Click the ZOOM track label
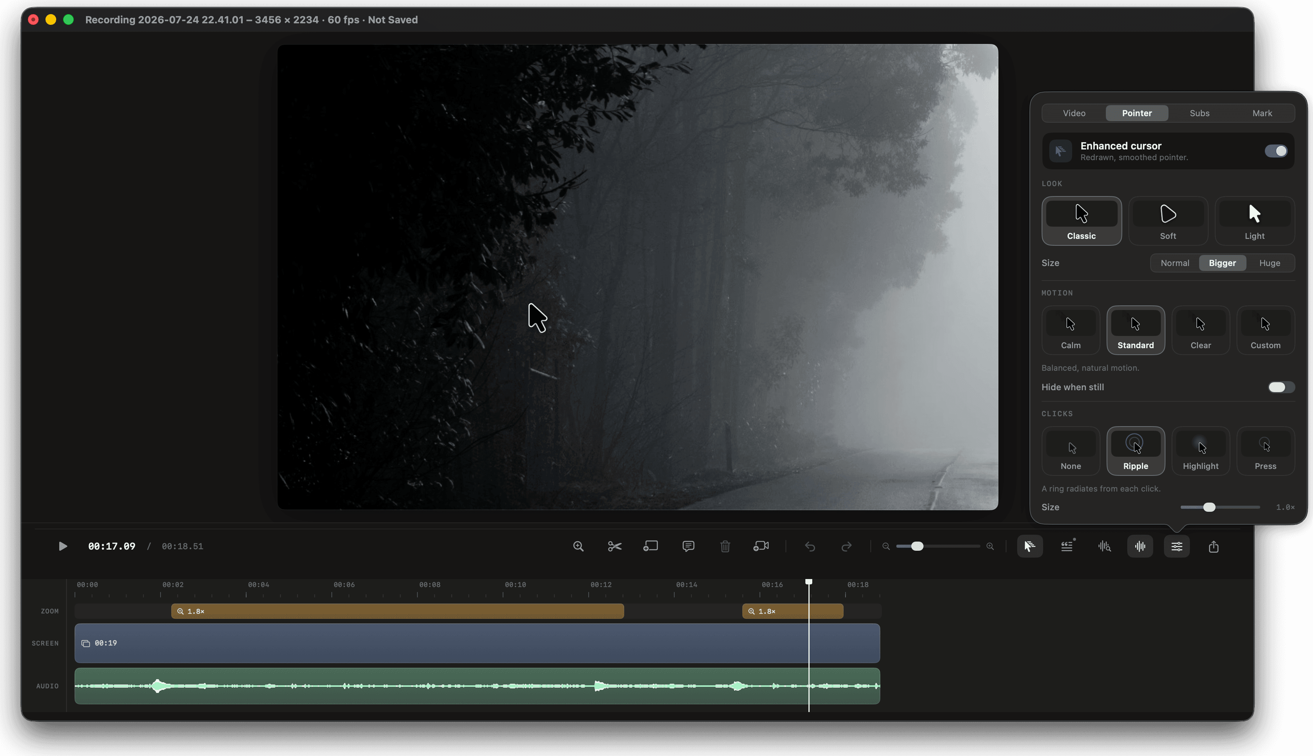 50,612
